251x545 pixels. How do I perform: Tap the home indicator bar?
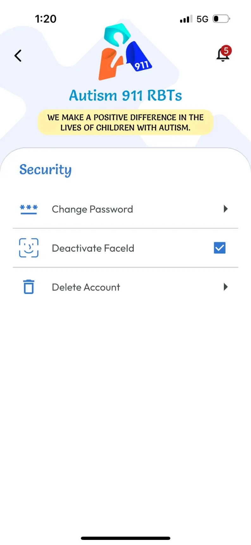click(126, 538)
